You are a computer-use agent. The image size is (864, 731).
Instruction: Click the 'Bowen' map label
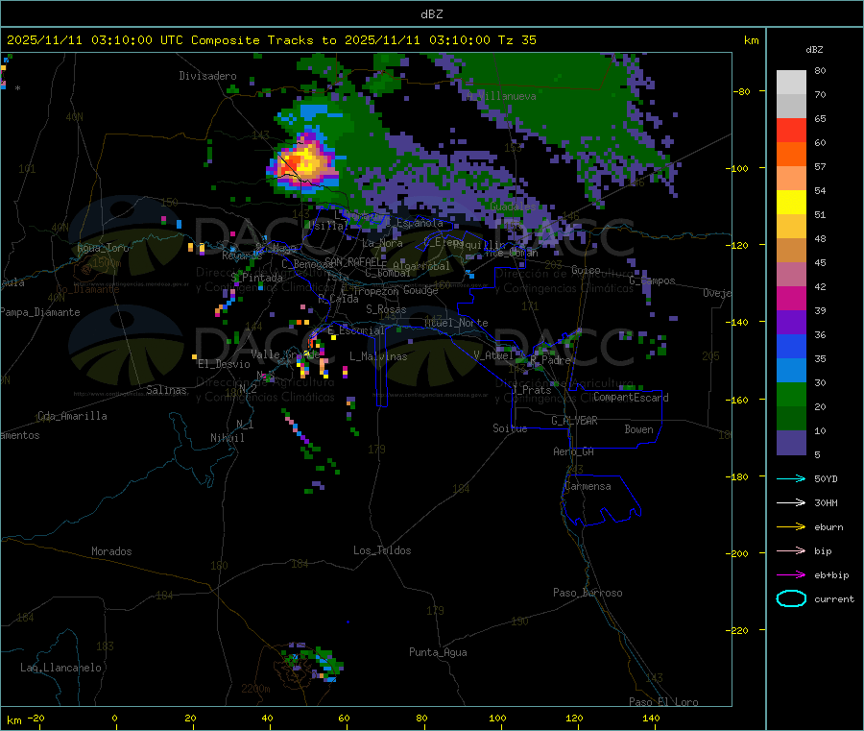[x=638, y=429]
